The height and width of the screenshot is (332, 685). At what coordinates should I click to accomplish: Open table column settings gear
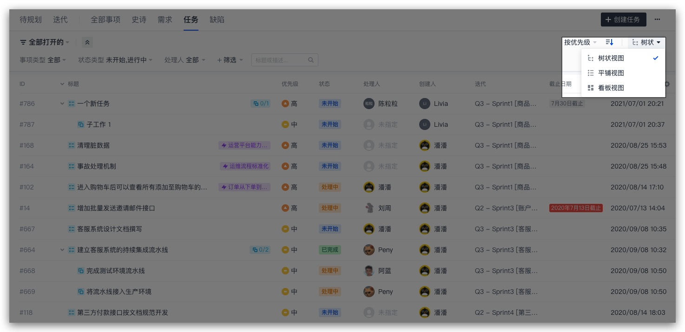(667, 84)
